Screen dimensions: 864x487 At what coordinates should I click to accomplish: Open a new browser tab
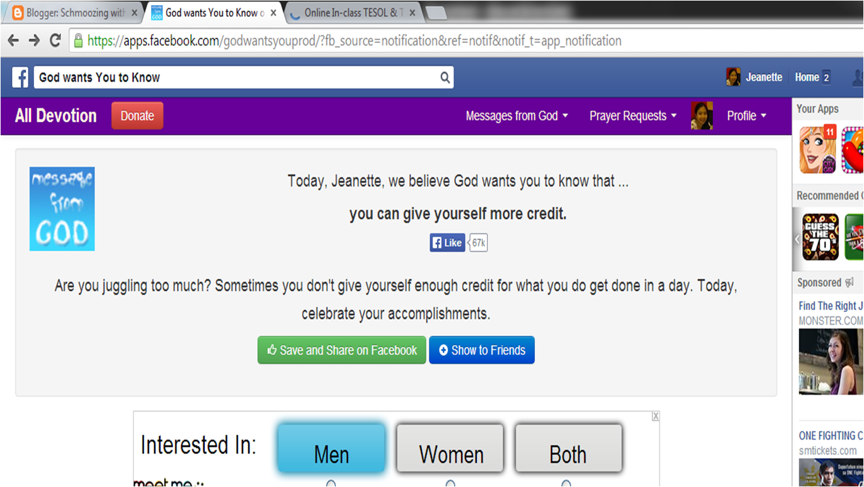point(436,13)
